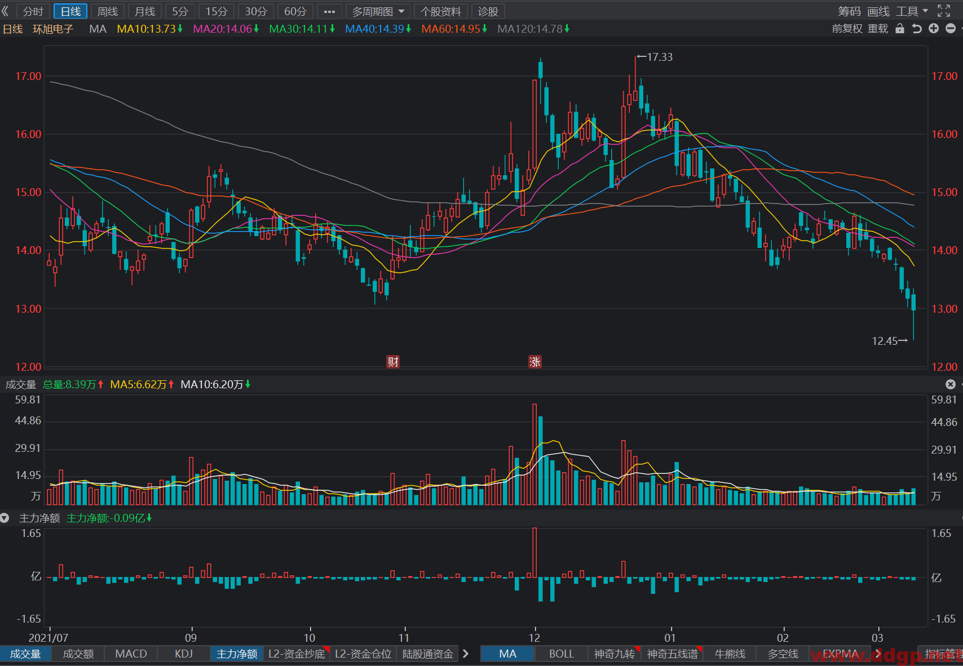Select the 牛熊线 indicator tab

click(730, 654)
